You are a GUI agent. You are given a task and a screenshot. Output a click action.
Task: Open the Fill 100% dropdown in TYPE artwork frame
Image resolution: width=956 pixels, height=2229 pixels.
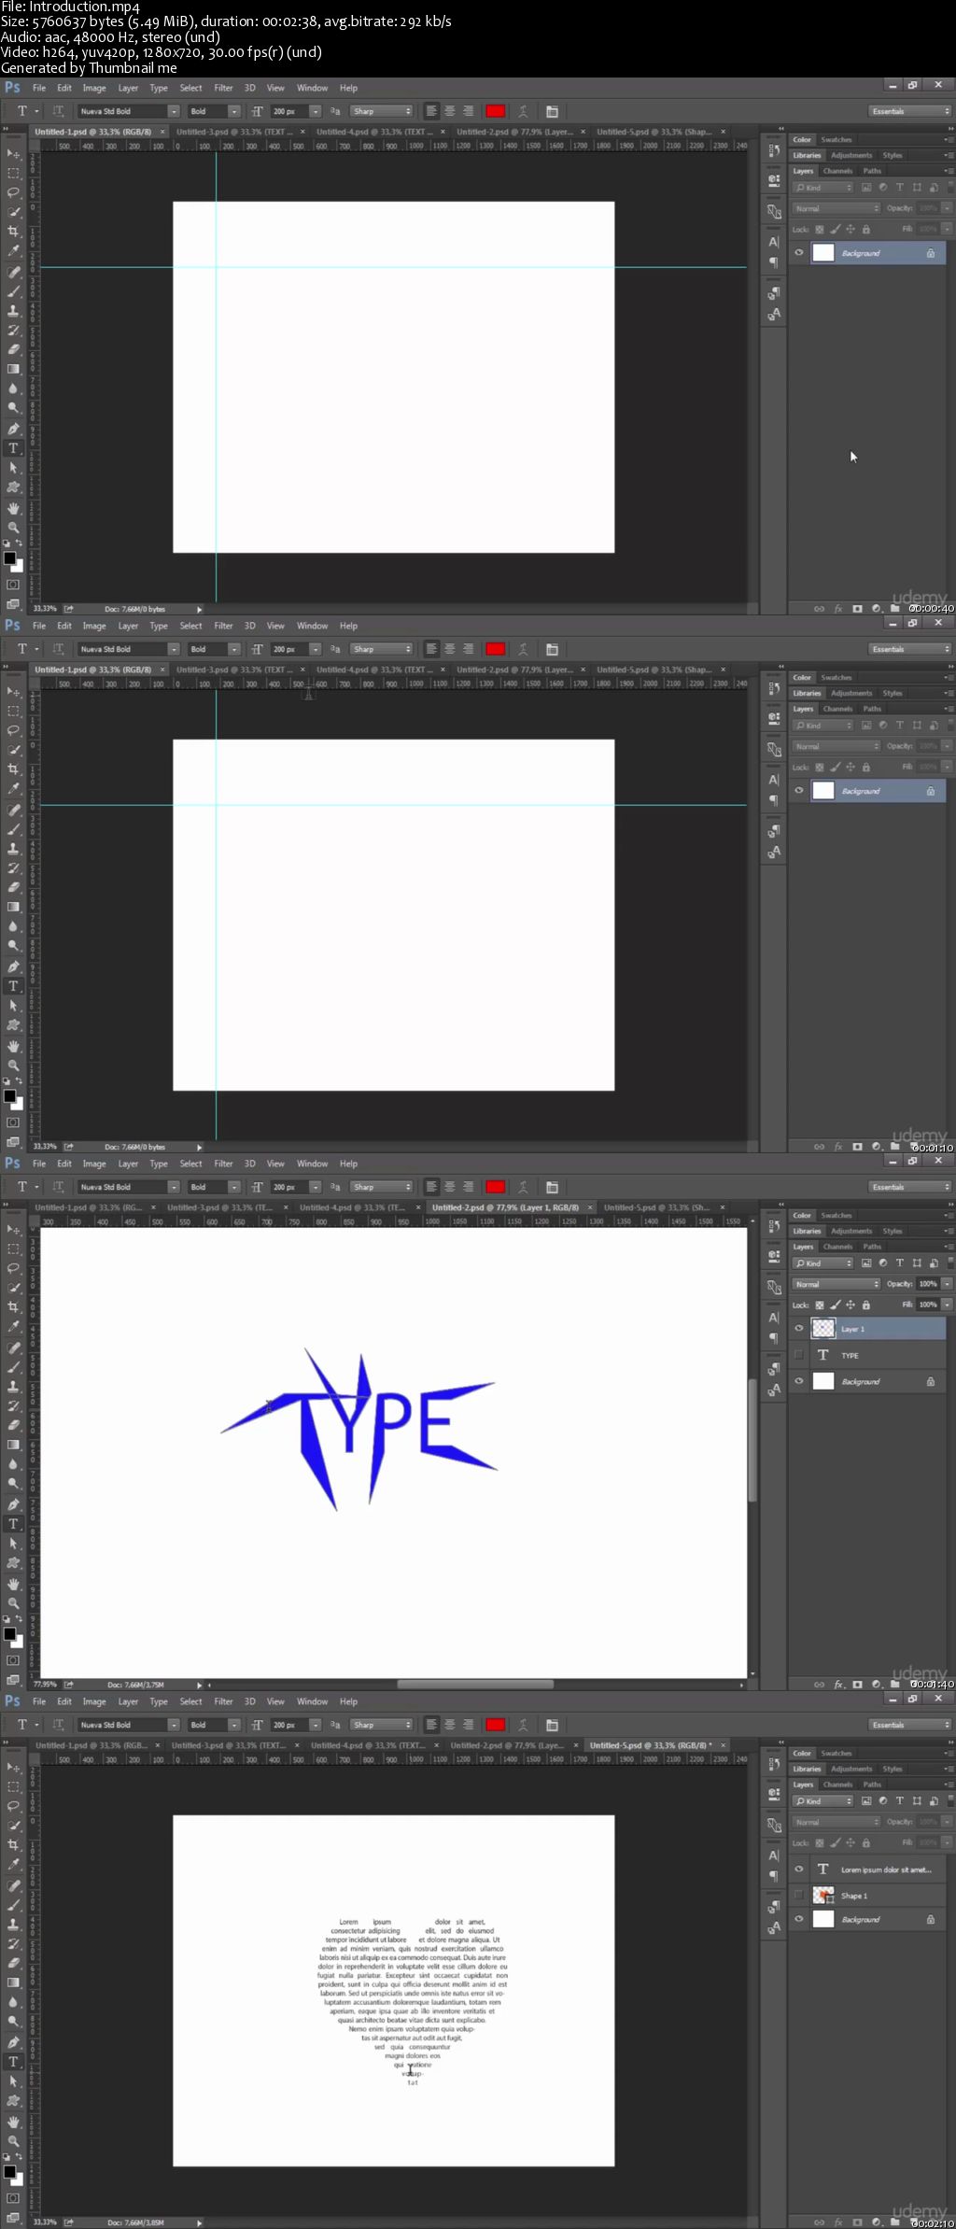click(947, 1305)
